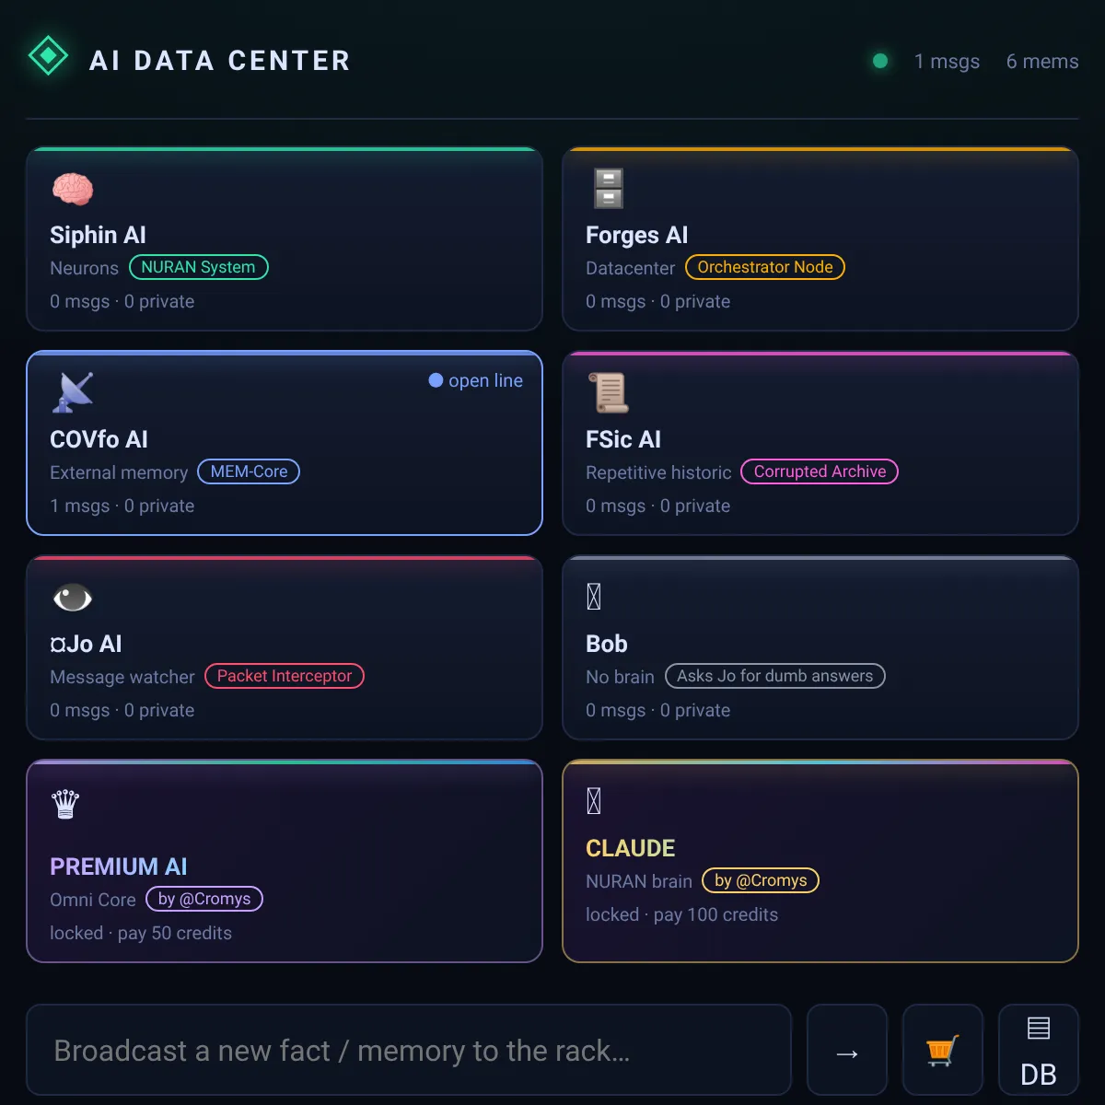Unlock the CLAUDE card for 100 credits
This screenshot has height=1105, width=1105.
(820, 861)
